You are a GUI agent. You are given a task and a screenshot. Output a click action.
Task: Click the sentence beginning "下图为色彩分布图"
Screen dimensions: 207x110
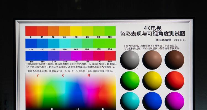coord(70,71)
